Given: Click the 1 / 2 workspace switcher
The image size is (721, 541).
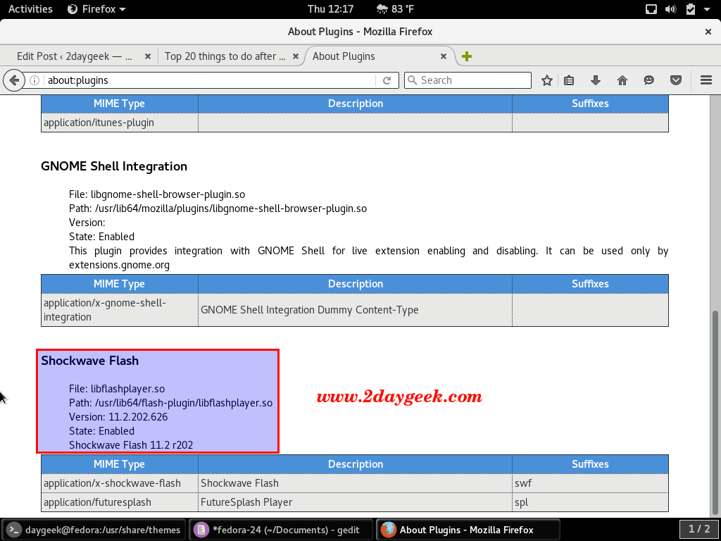Looking at the screenshot, I should (699, 529).
